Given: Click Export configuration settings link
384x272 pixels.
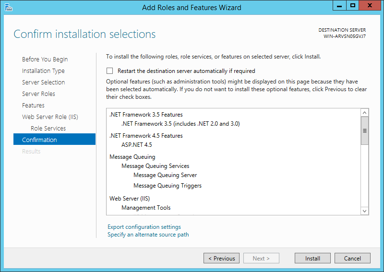Looking at the screenshot, I should tap(144, 227).
